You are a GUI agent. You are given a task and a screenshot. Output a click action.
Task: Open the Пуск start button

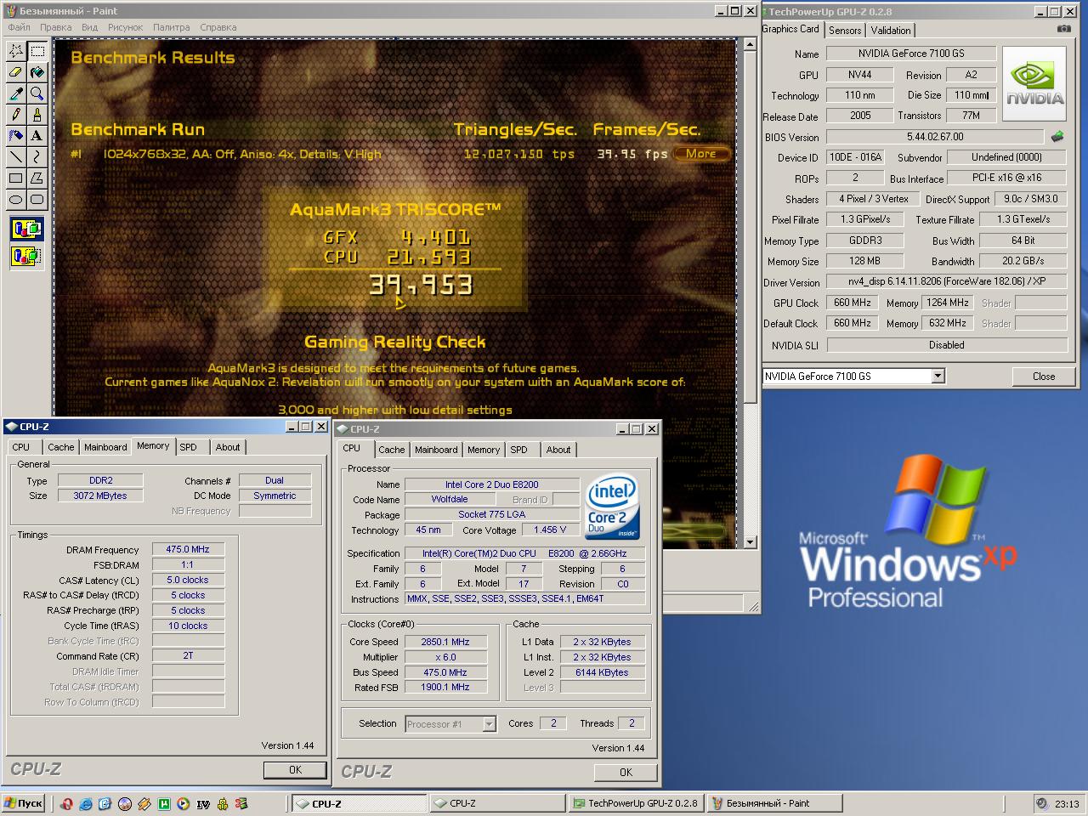[x=24, y=803]
